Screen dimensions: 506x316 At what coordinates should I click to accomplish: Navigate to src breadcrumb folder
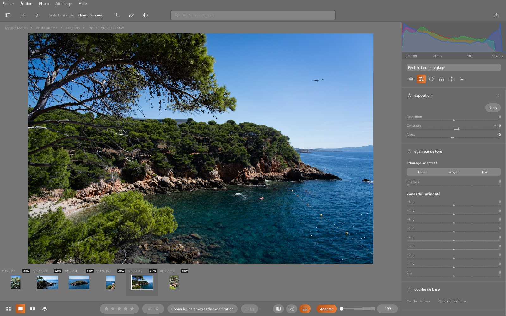click(90, 28)
